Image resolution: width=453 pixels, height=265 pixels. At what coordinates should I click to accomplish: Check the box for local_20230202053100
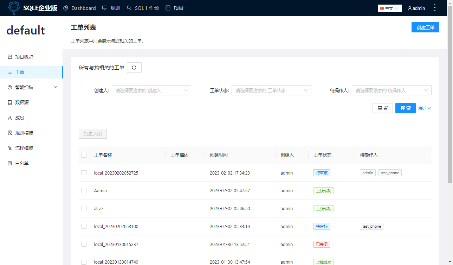click(x=84, y=226)
